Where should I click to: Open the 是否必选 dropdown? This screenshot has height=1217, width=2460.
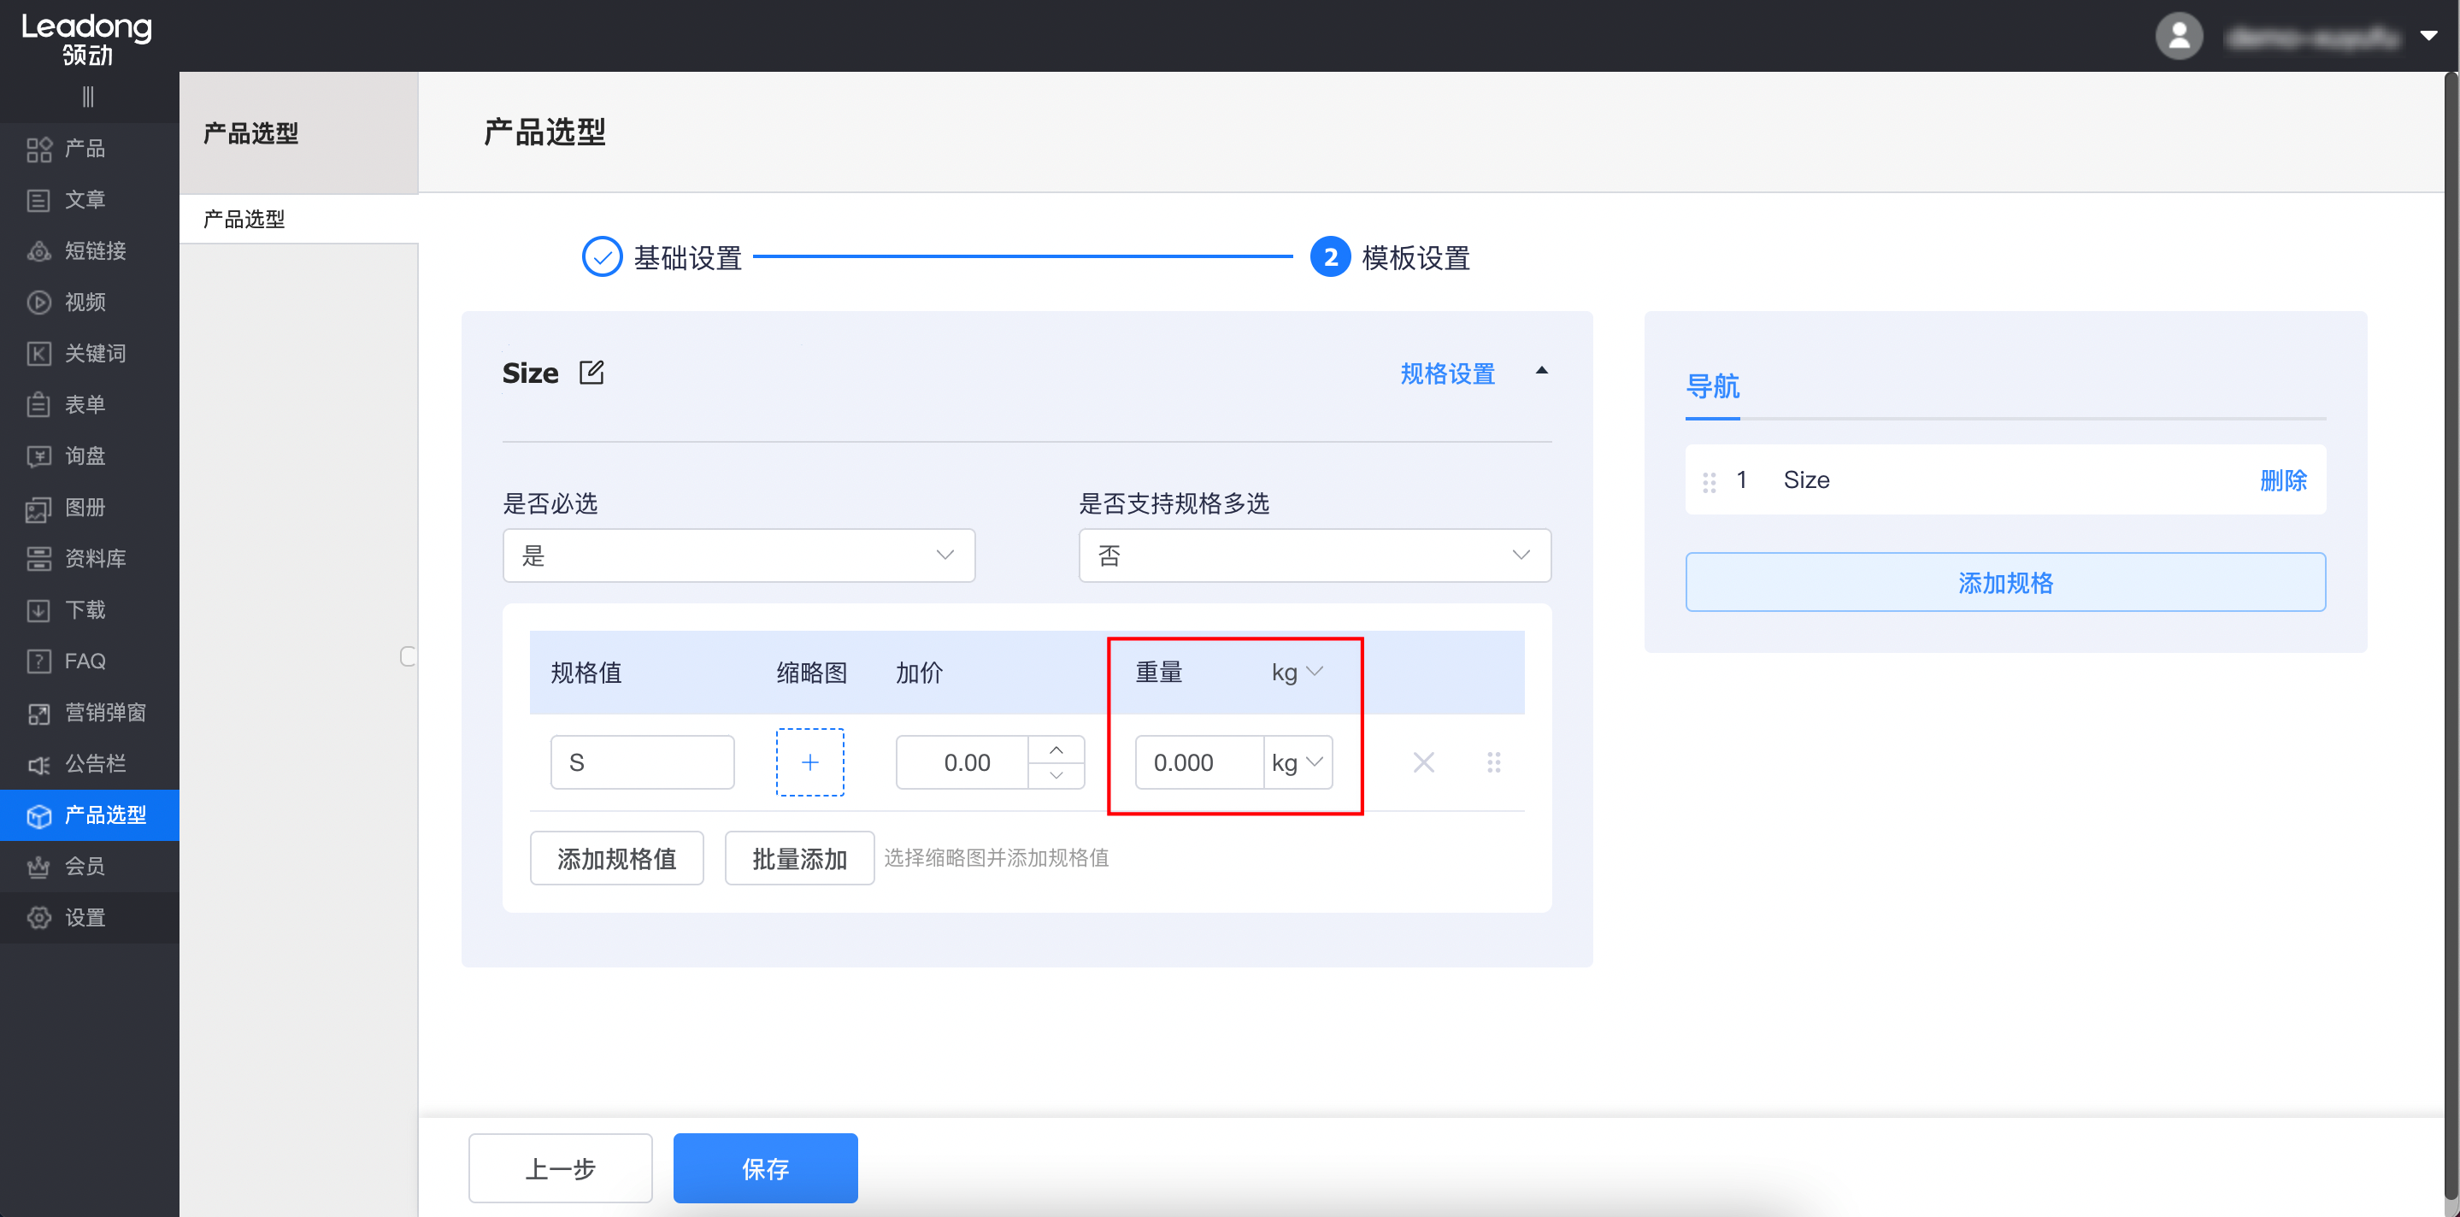739,555
